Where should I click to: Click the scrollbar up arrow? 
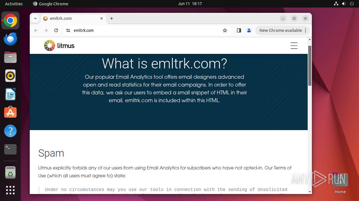pyautogui.click(x=310, y=39)
